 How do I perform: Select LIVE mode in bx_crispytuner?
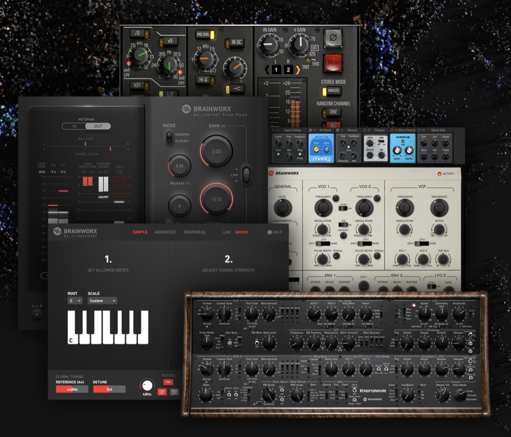tap(227, 232)
